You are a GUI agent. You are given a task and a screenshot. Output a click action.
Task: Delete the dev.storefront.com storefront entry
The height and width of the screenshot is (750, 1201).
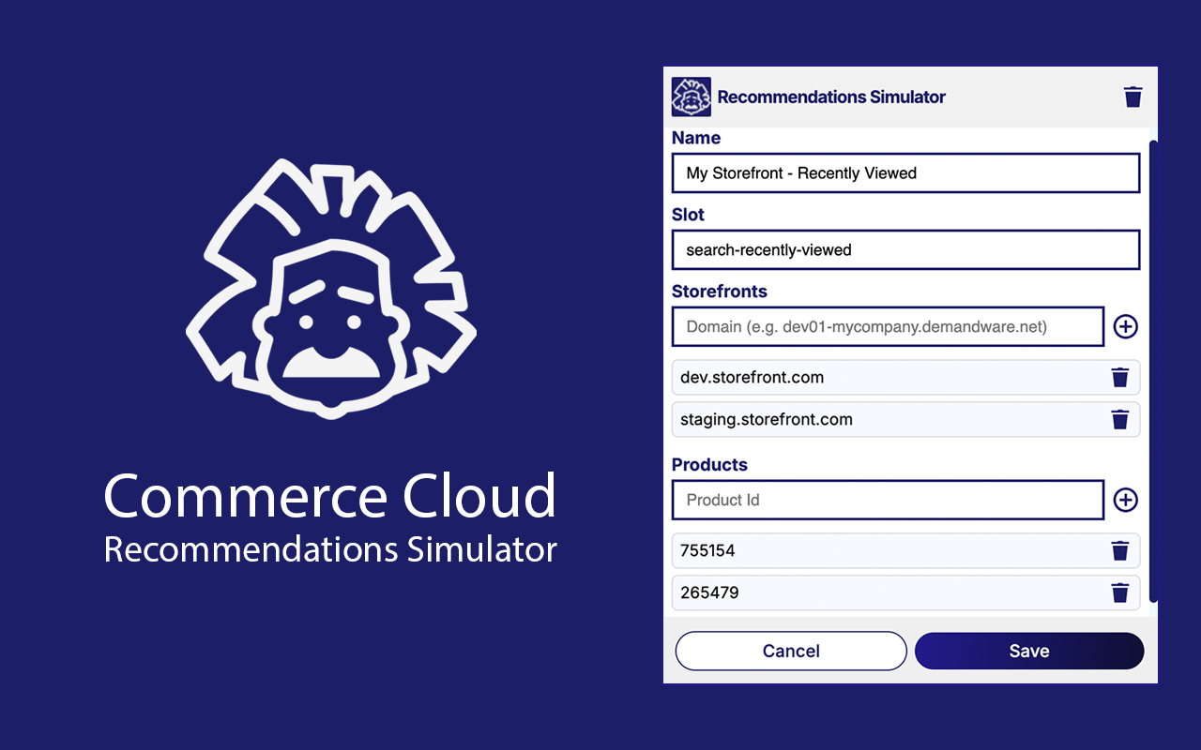pos(1120,377)
